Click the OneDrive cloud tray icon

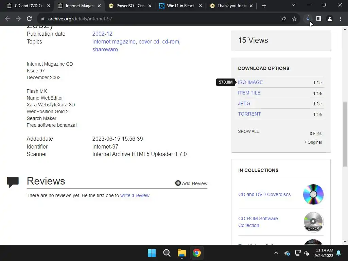click(287, 253)
